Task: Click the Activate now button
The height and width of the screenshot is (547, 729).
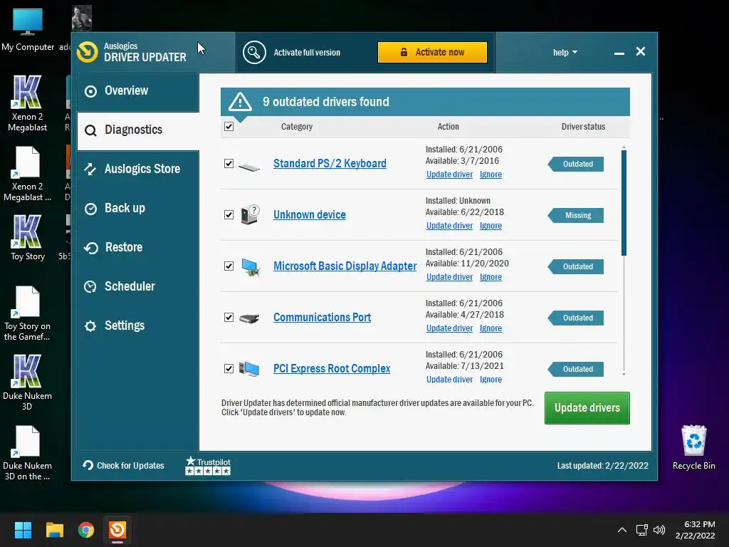Action: pyautogui.click(x=432, y=52)
